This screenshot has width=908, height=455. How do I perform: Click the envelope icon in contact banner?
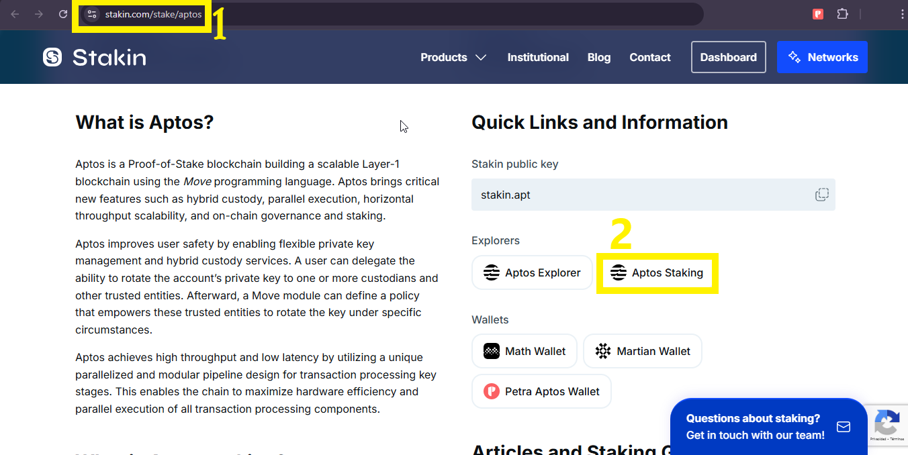click(x=844, y=427)
